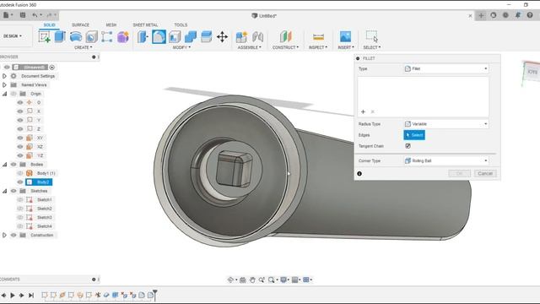This screenshot has height=304, width=540.
Task: Select the Shell tool icon
Action: (175, 37)
